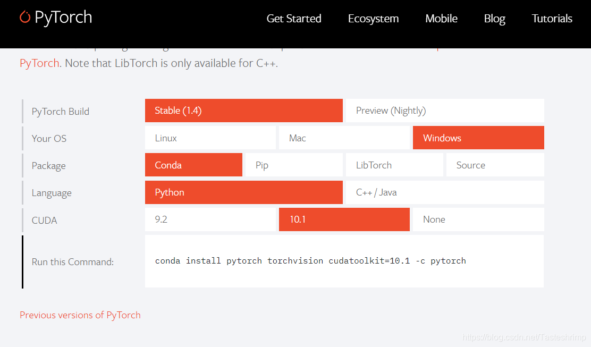The height and width of the screenshot is (347, 591).
Task: Open the Tutorials nav link
Action: tap(552, 19)
